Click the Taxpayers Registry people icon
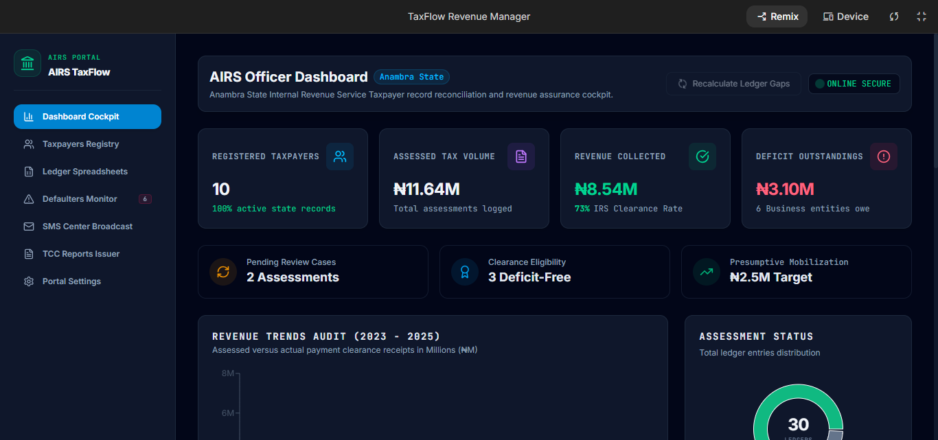The height and width of the screenshot is (440, 938). (29, 144)
